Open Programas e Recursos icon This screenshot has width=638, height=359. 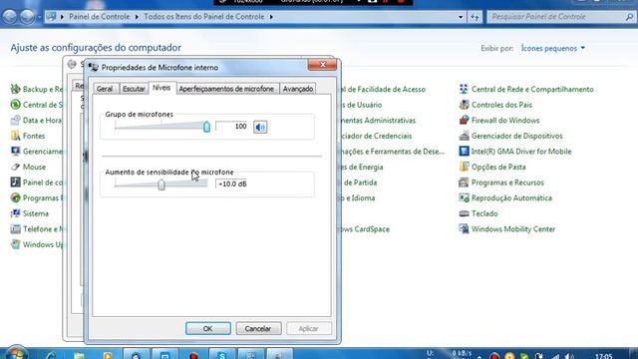(464, 182)
